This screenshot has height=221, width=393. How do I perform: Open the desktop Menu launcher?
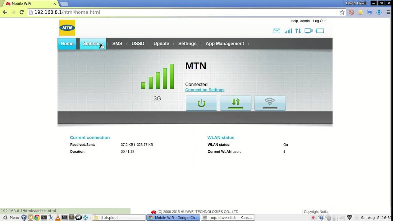click(x=11, y=218)
